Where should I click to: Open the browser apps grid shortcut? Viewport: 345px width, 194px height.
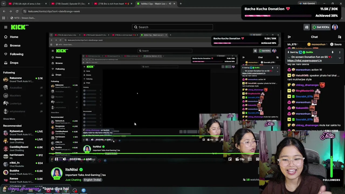tap(4, 18)
